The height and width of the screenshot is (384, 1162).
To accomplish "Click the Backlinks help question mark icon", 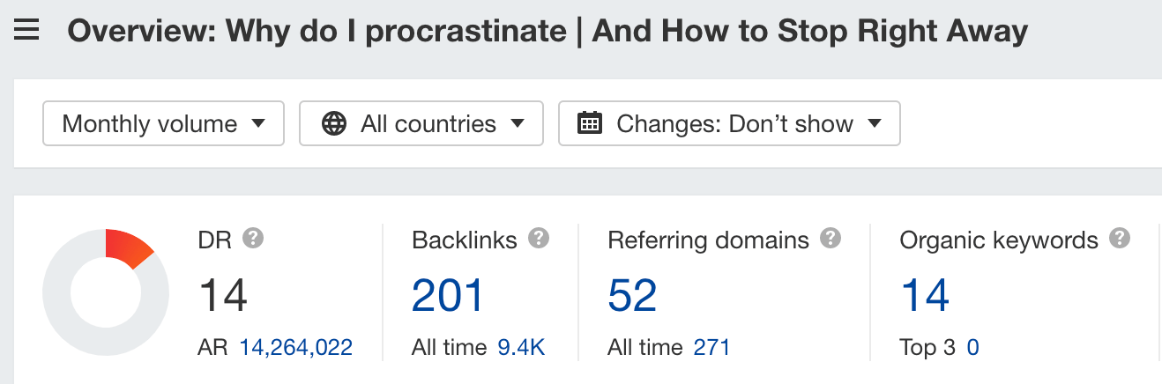I will [x=539, y=239].
